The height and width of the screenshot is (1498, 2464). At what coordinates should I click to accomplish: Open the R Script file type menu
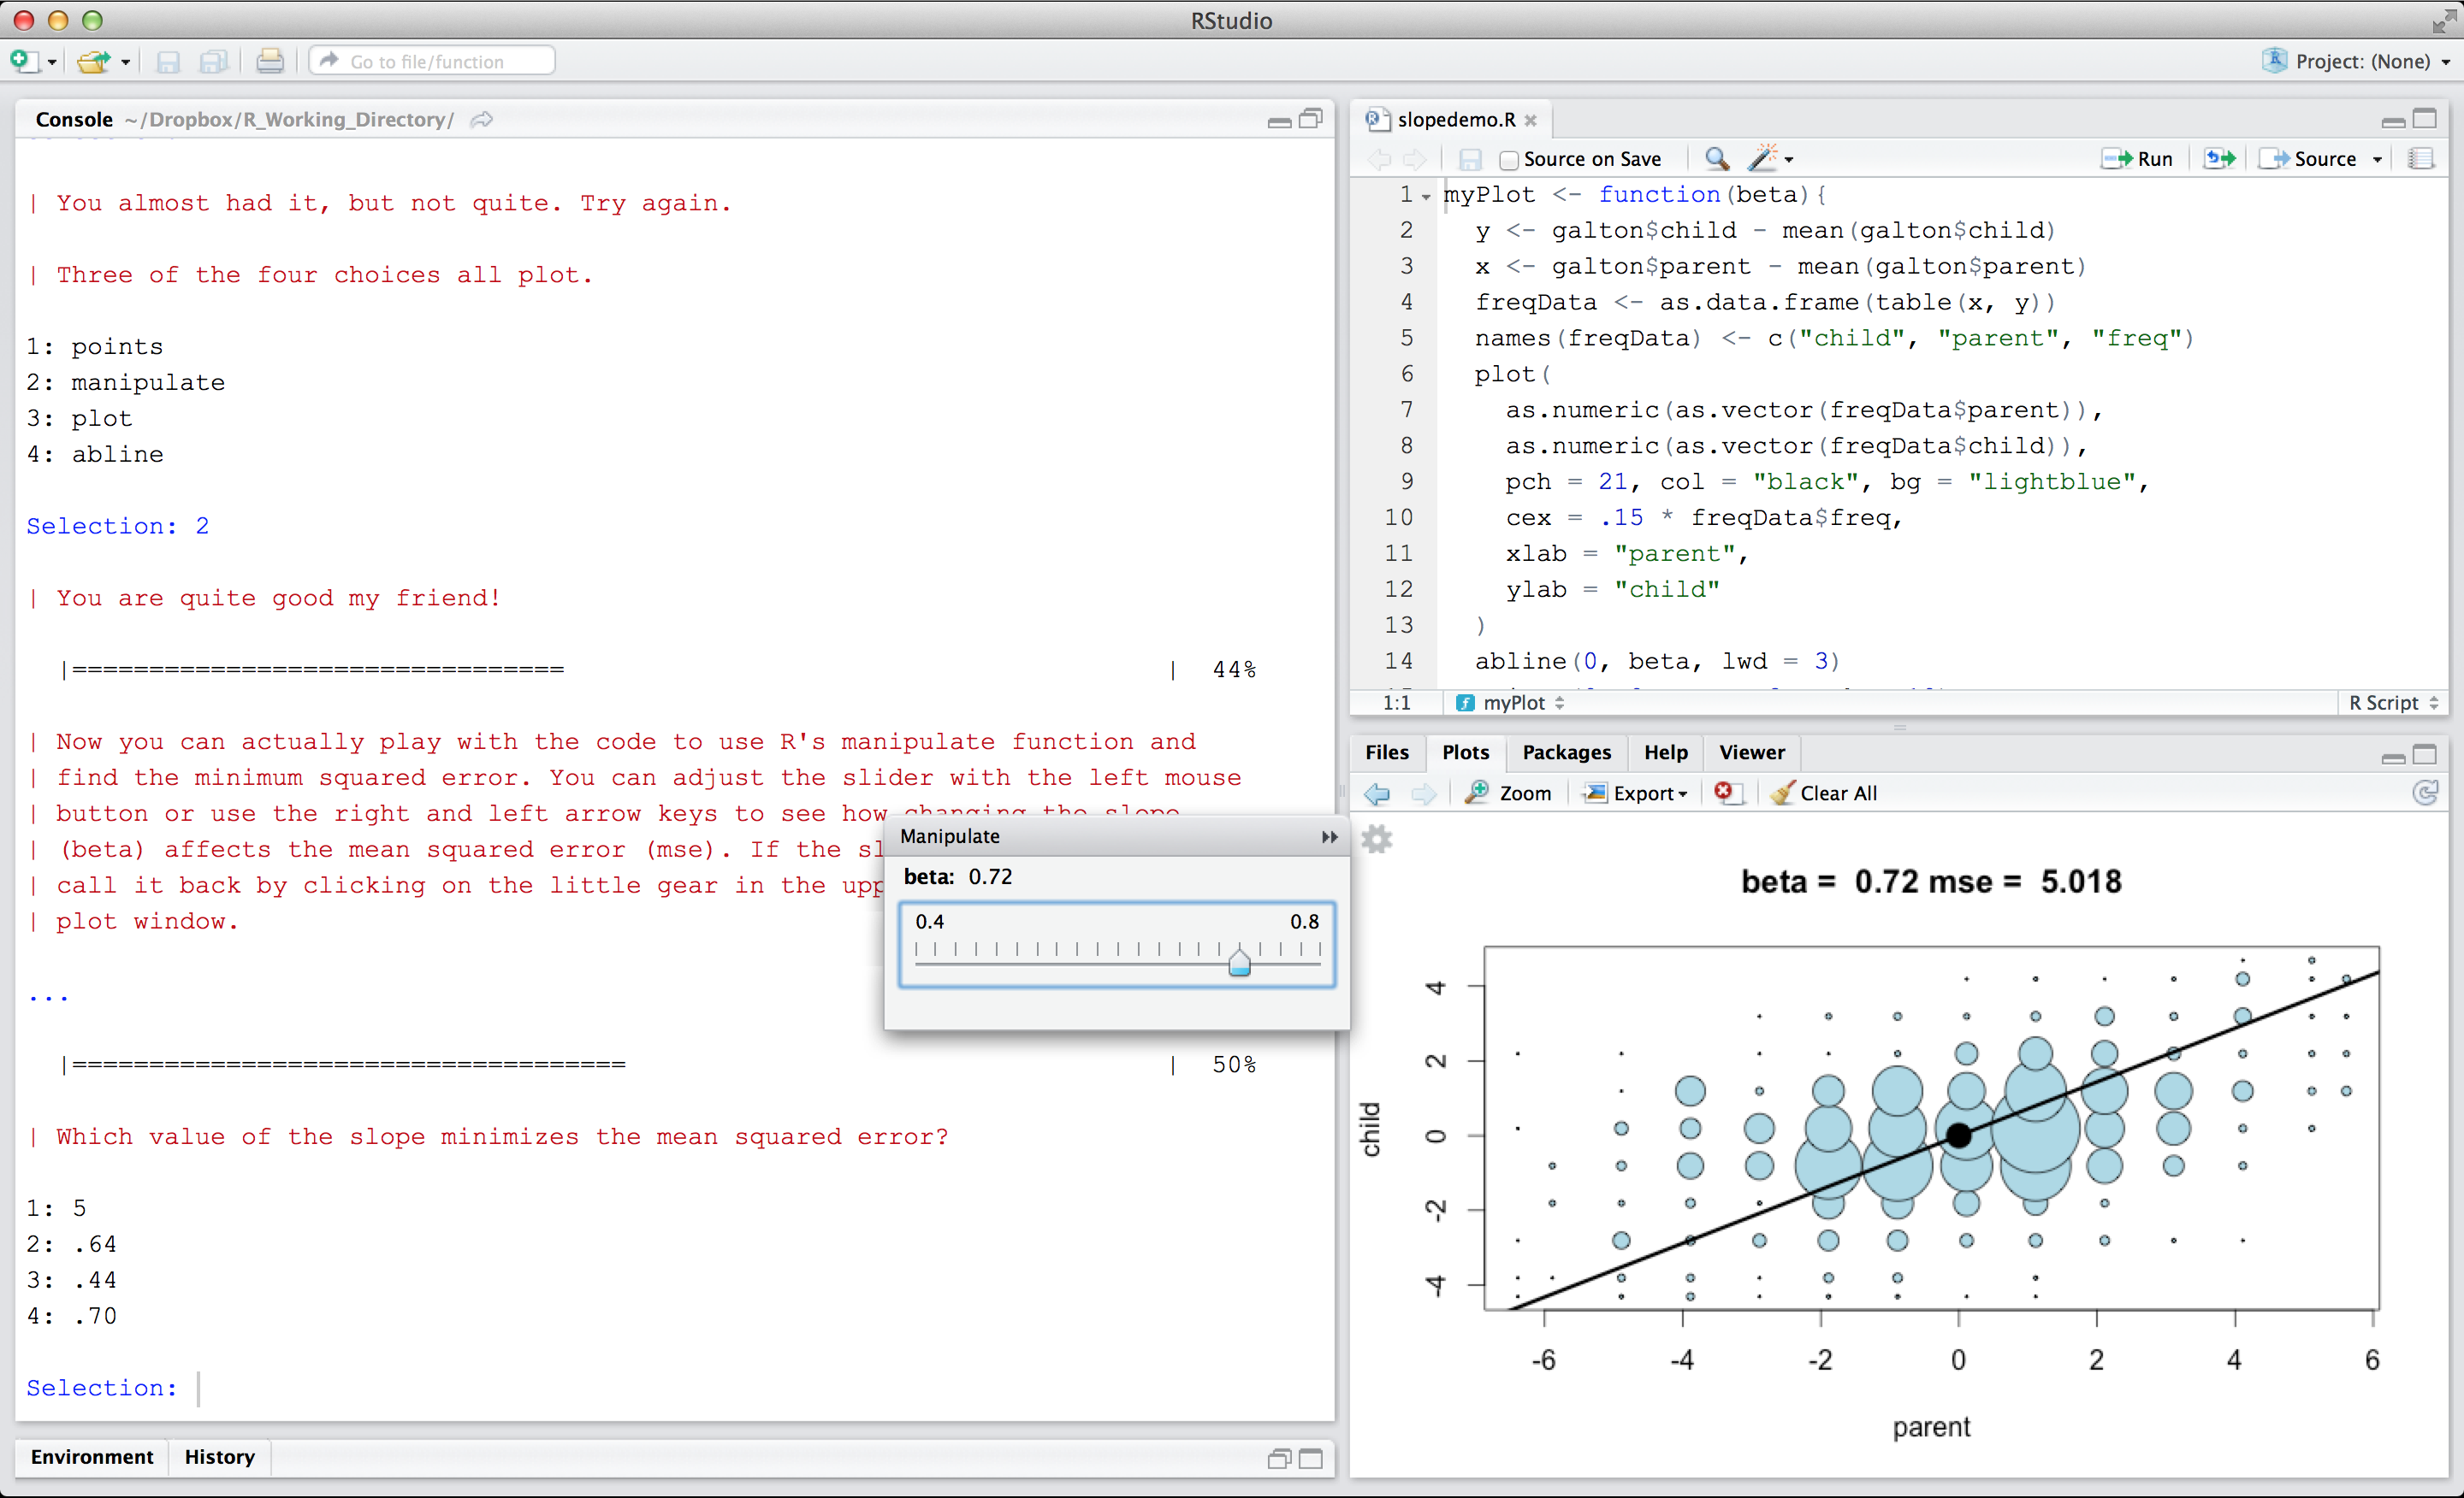[2392, 703]
